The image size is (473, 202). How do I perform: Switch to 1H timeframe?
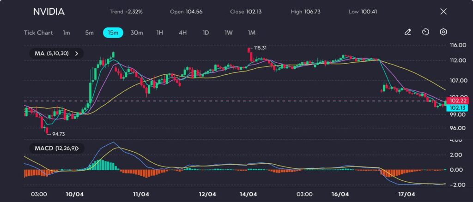[160, 33]
